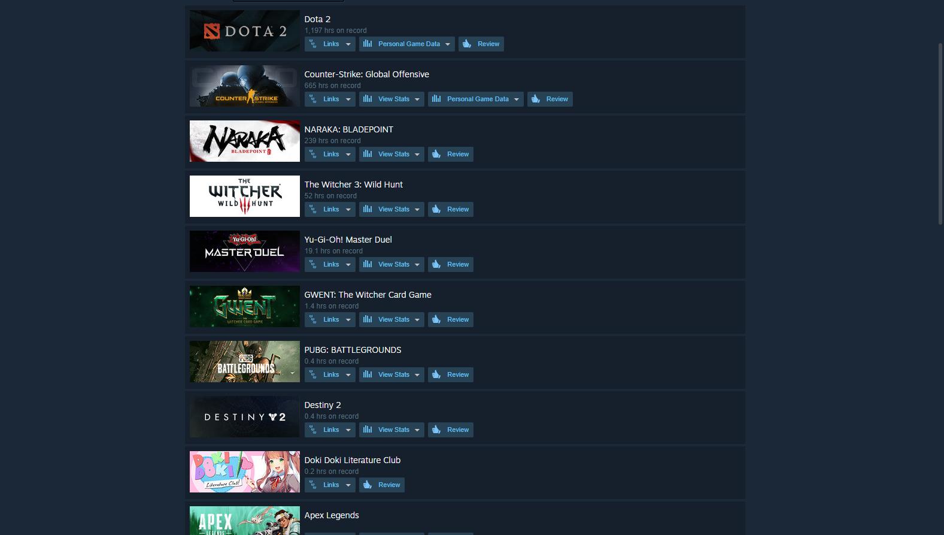Open the Apex Legends title link

coord(332,515)
